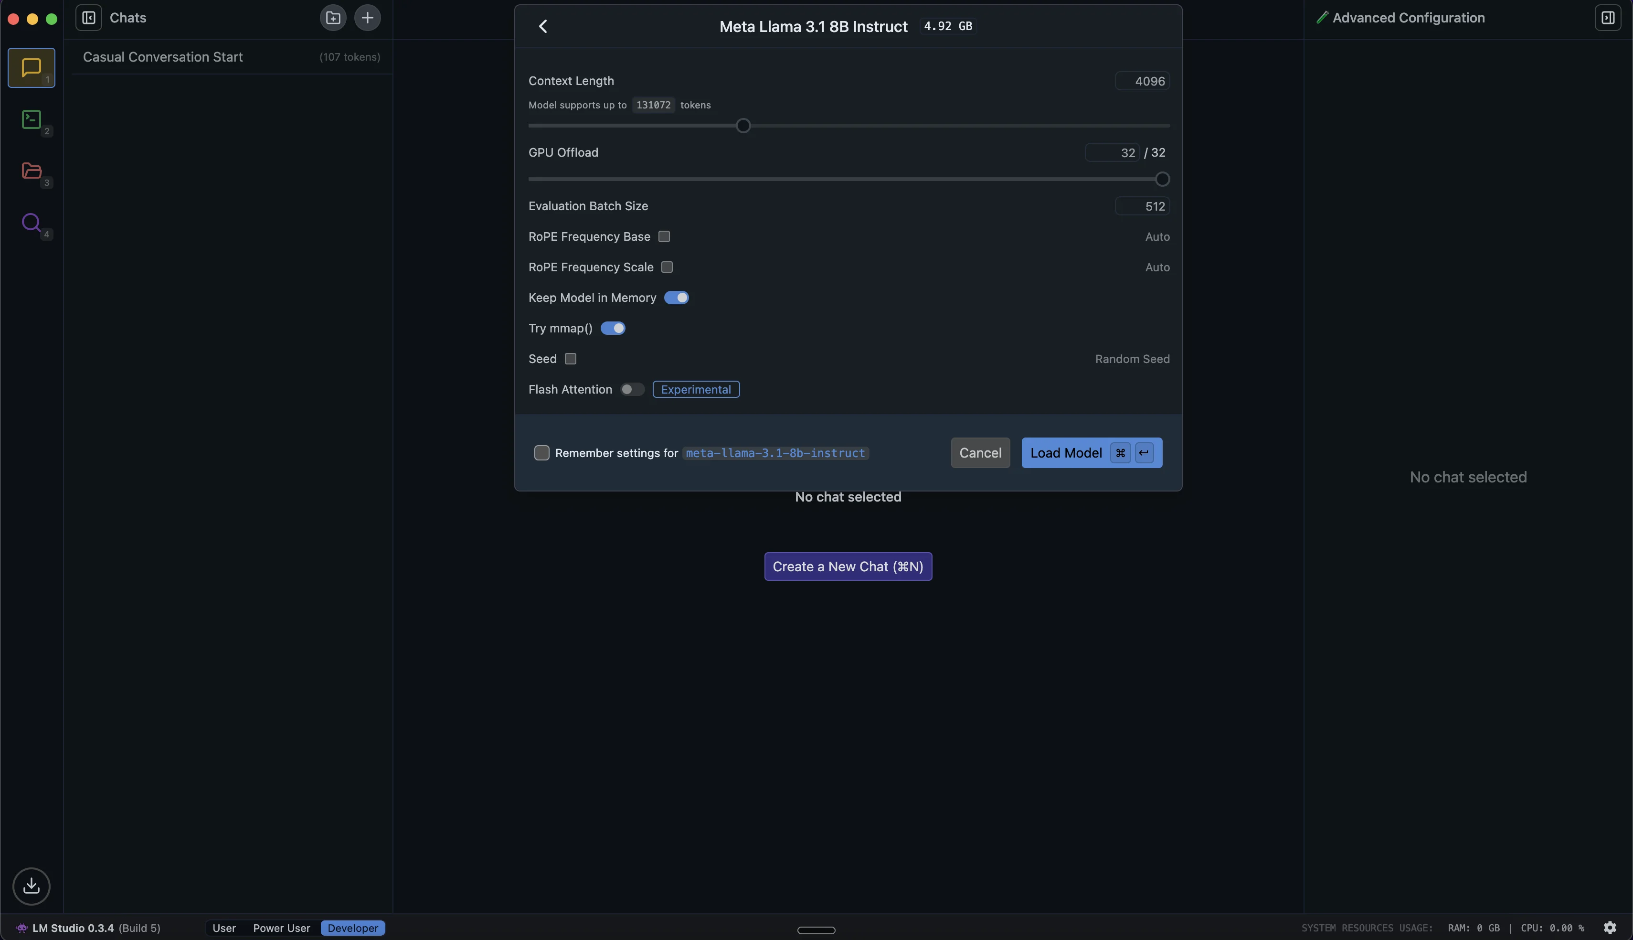Open the Discover search section
This screenshot has width=1633, height=940.
click(31, 223)
